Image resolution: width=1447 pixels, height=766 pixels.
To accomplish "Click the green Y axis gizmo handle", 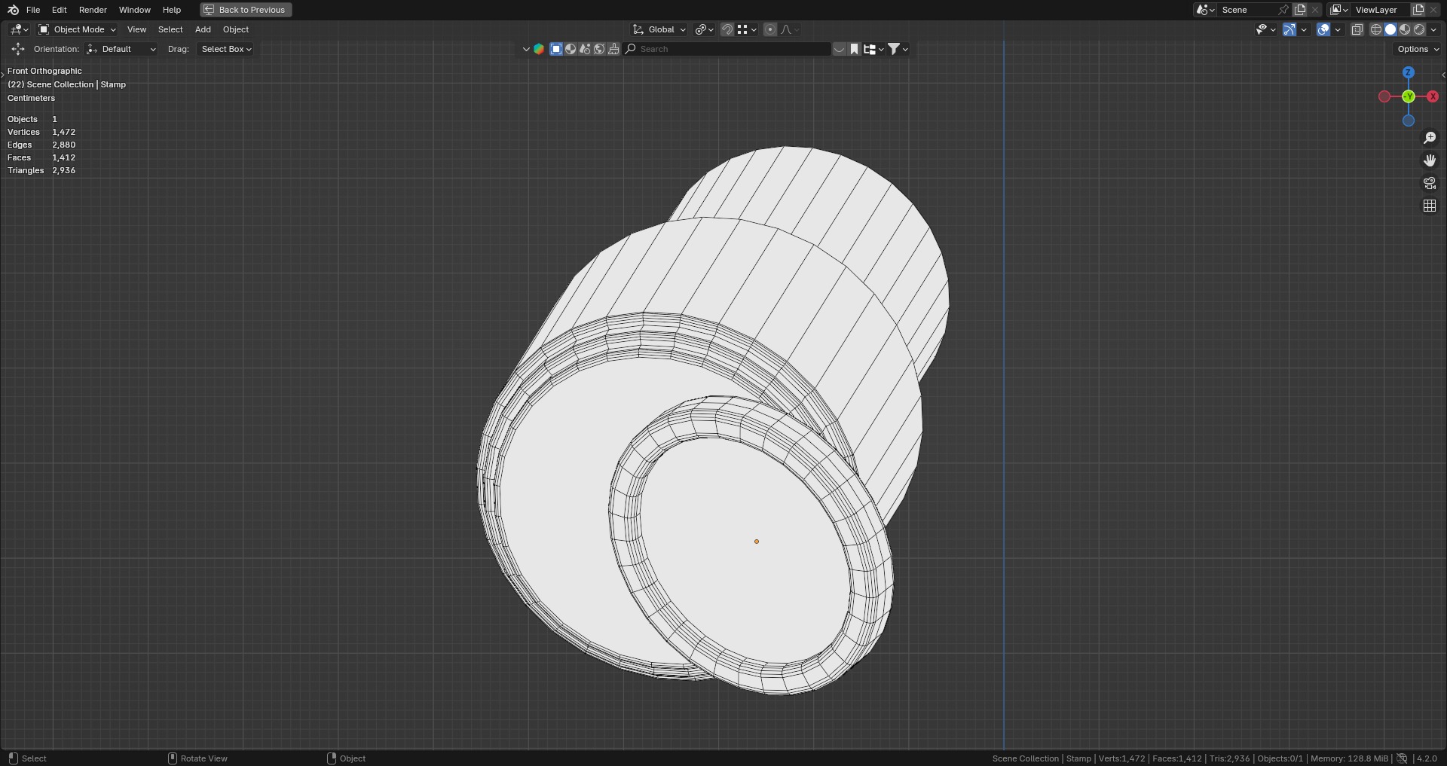I will point(1409,96).
